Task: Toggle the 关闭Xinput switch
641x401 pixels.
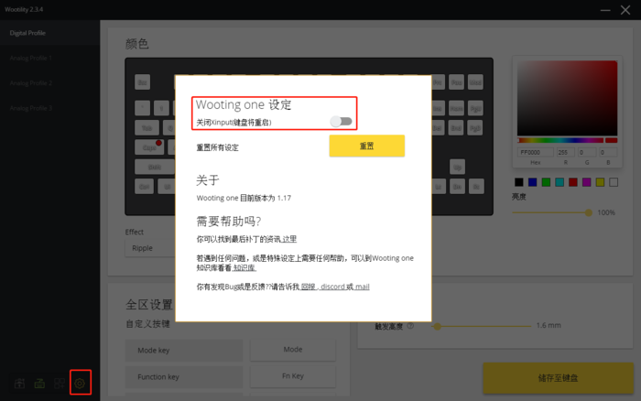Action: pos(341,122)
